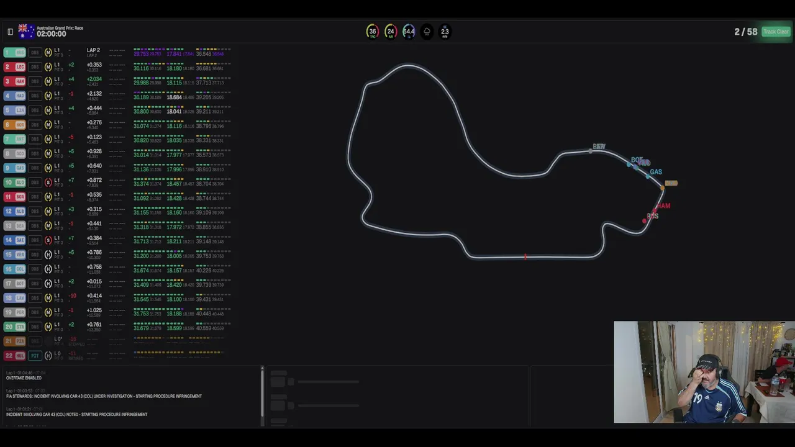This screenshot has width=795, height=447.
Task: Select driver badge 4 HAD
Action: (15, 96)
